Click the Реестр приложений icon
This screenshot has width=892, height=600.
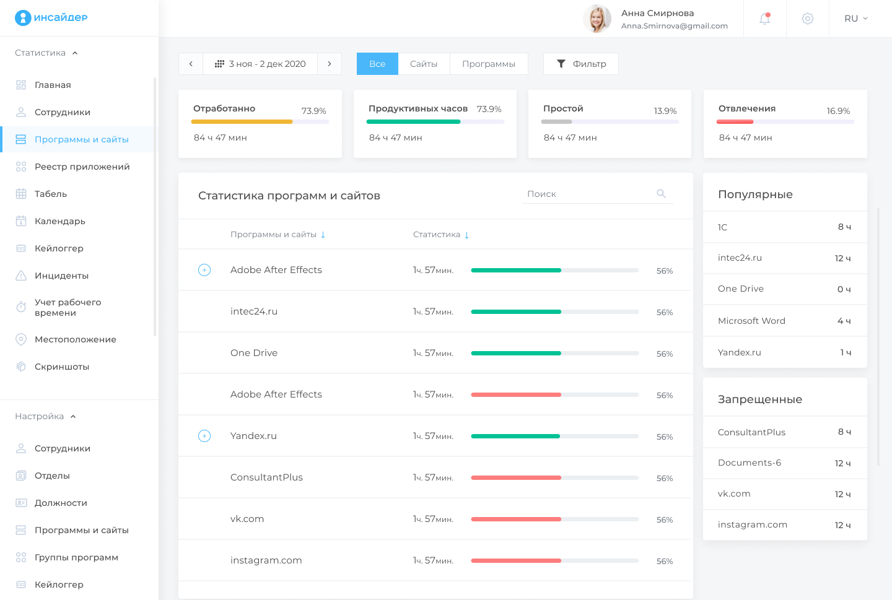click(x=21, y=167)
